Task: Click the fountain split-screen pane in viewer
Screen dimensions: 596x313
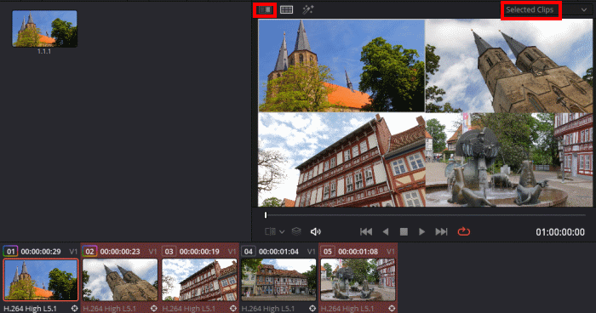Action: (509, 160)
